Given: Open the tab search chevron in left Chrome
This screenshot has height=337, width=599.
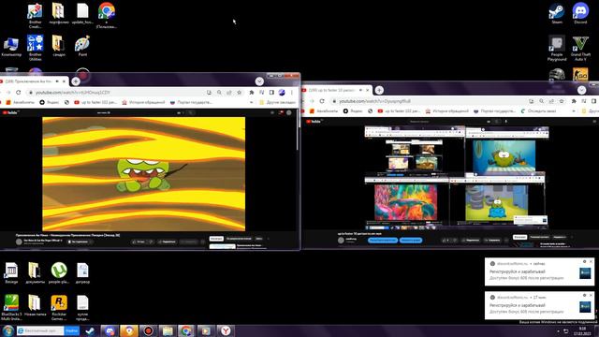Looking at the screenshot, I should [x=259, y=81].
